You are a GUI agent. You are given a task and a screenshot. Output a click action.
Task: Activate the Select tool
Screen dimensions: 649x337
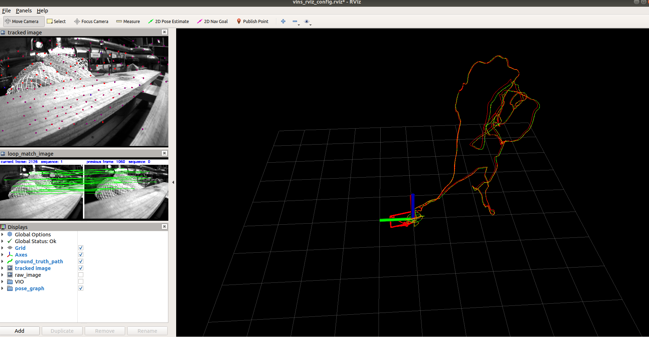56,21
